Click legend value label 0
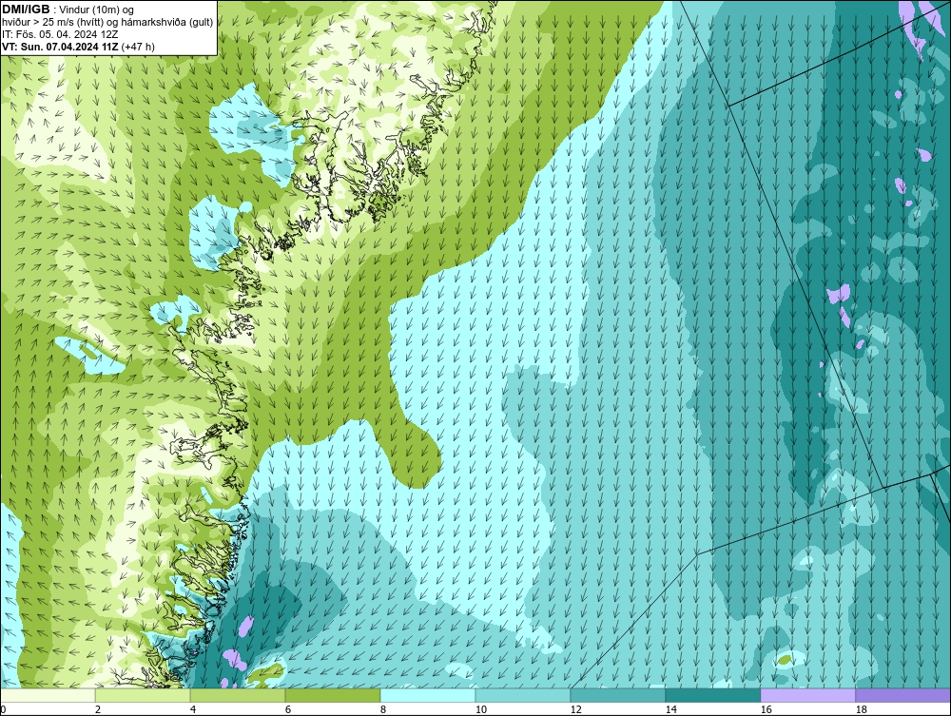 point(3,709)
